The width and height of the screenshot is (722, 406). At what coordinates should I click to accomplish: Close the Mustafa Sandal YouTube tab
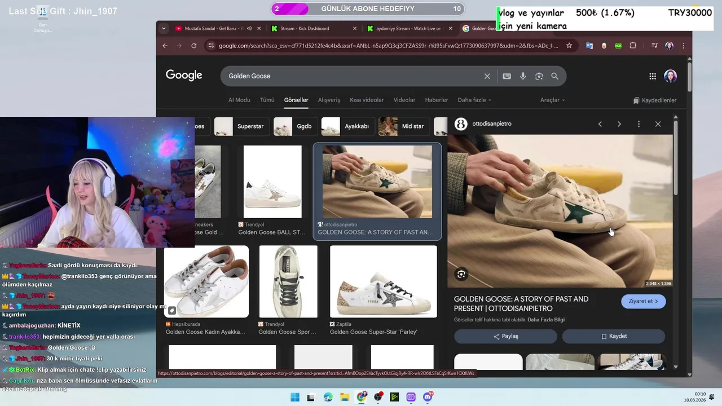(259, 28)
